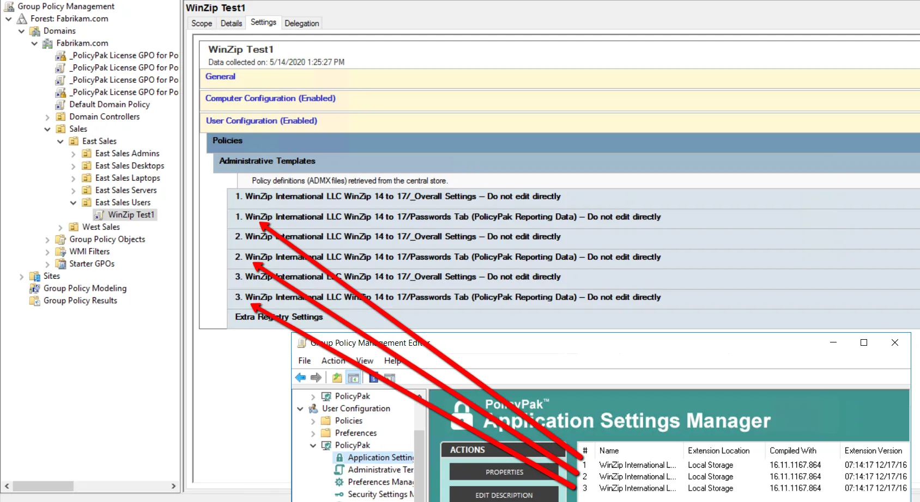Collapse User Configuration (Enabled) section

tap(262, 121)
